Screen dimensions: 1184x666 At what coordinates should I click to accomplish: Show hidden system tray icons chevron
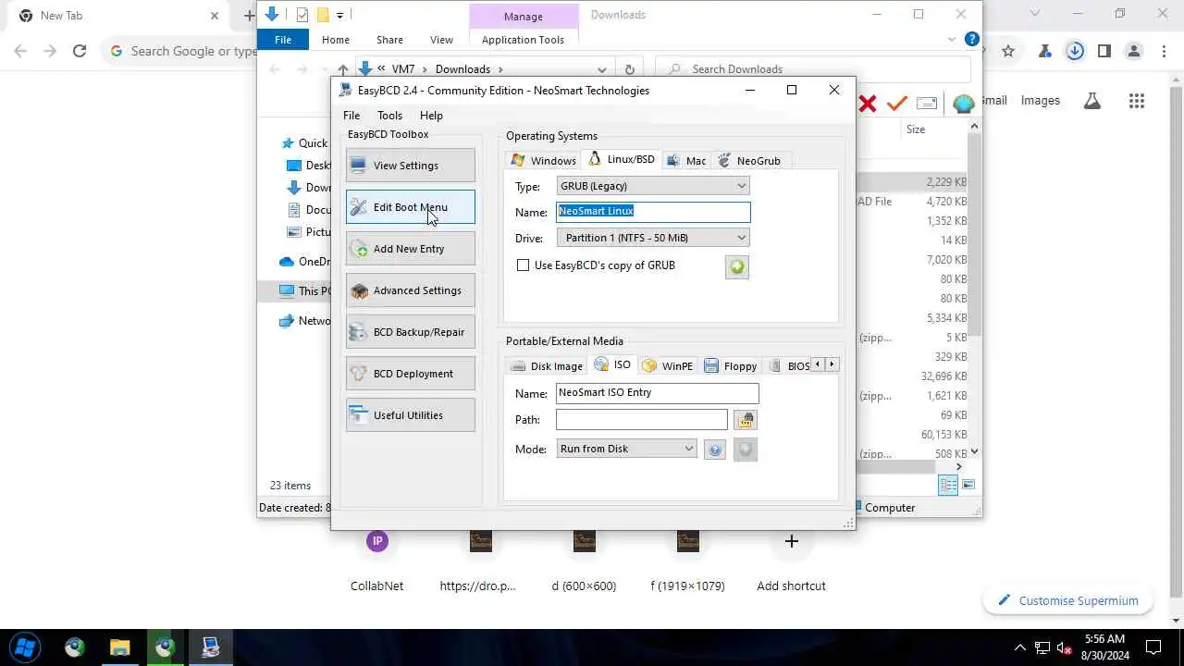(x=1020, y=647)
